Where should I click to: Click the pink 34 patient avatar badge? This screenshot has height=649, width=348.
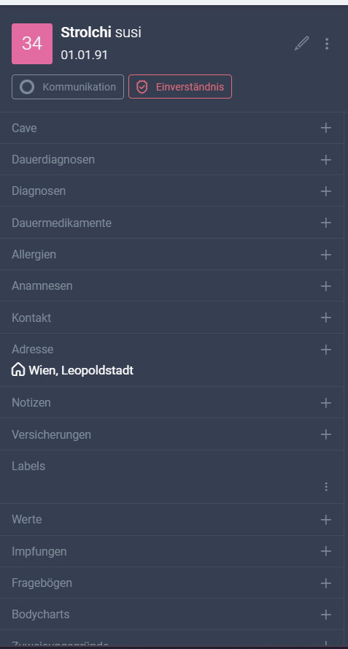tap(32, 44)
